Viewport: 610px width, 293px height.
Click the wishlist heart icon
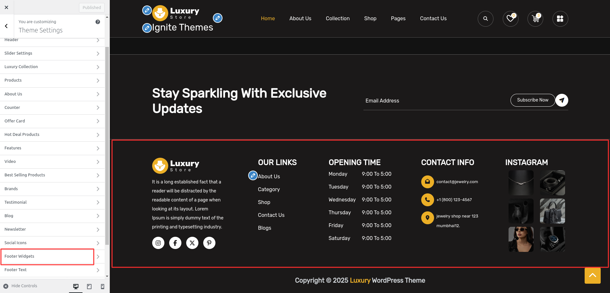[510, 19]
